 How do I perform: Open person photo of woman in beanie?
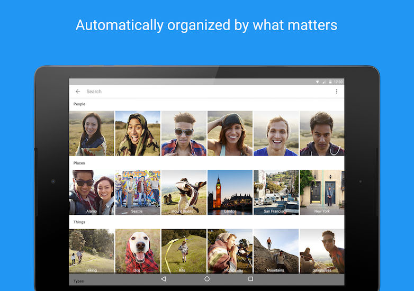click(x=230, y=133)
